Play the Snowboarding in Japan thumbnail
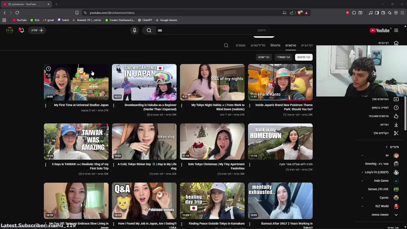407x229 pixels. [144, 82]
